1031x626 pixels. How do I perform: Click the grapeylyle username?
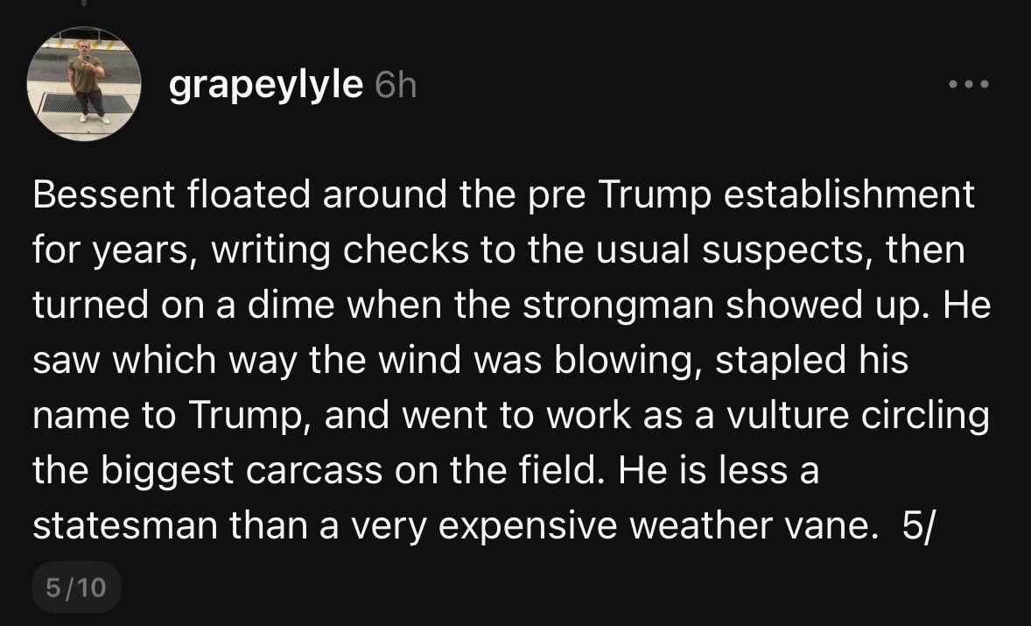265,85
